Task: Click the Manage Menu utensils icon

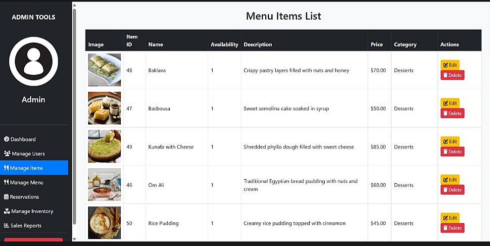Action: tap(6, 182)
